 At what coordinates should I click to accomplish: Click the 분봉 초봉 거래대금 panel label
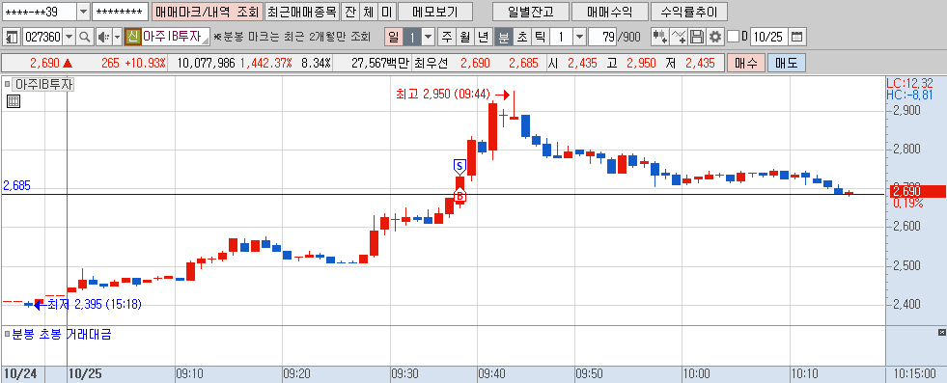(62, 334)
